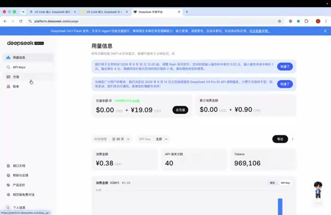Viewport: 331px width, 215px height.
Task: Open 帮助与反馈 help sidebar item
Action: [x=28, y=176]
